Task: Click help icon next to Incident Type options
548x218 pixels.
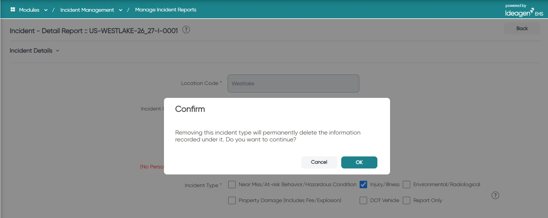Action: (x=495, y=195)
